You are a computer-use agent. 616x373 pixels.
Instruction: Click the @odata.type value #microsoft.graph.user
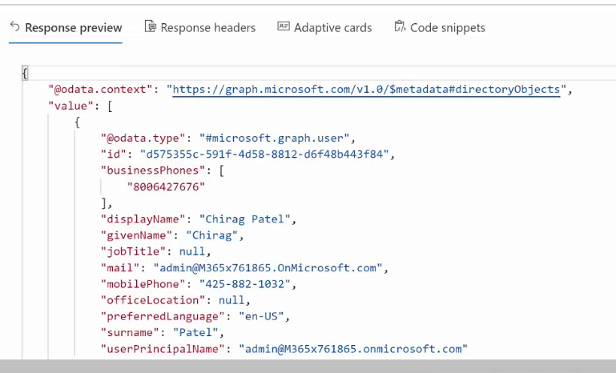[274, 138]
